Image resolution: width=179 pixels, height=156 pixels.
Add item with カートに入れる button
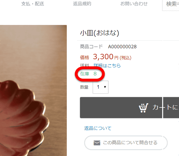click(129, 108)
